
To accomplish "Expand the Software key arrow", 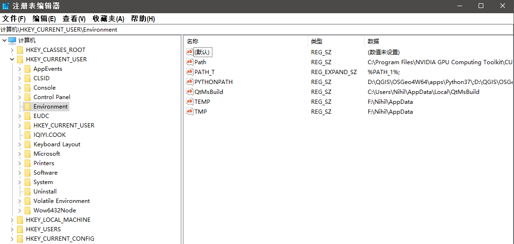I will (19, 173).
